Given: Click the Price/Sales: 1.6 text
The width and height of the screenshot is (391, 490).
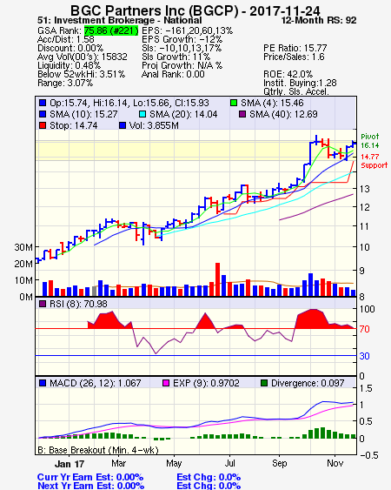Looking at the screenshot, I should click(294, 57).
